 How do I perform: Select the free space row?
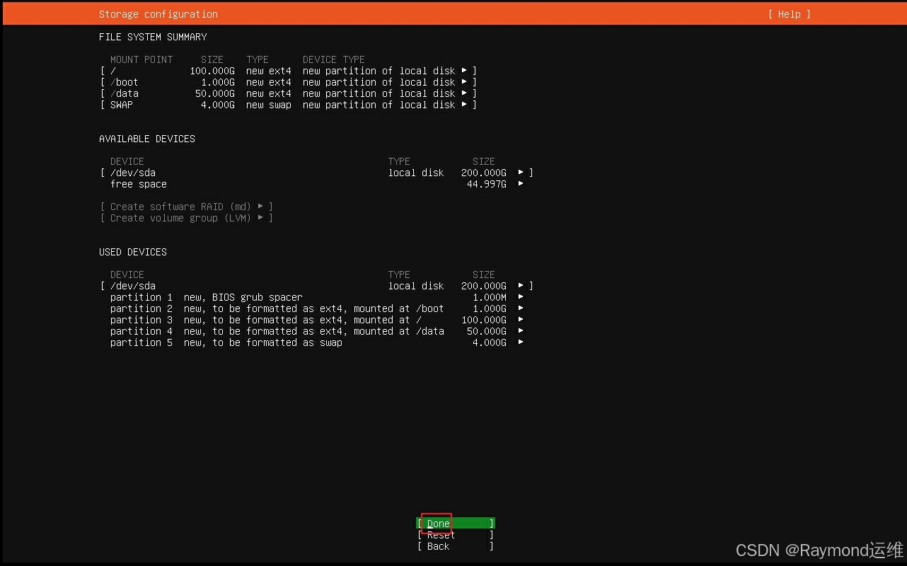click(317, 184)
